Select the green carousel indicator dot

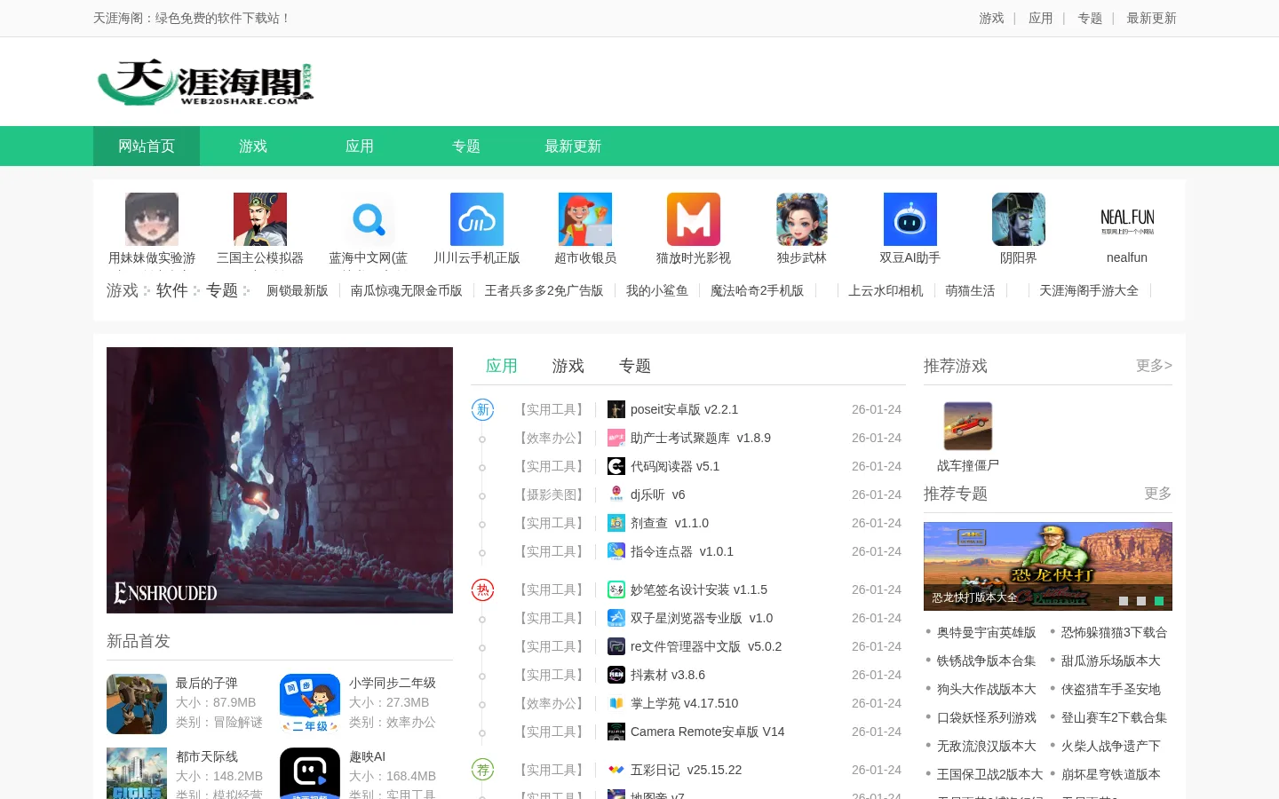click(1159, 601)
